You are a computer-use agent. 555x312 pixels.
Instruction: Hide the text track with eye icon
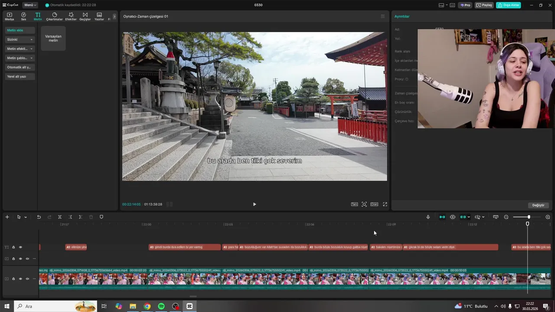click(x=20, y=247)
